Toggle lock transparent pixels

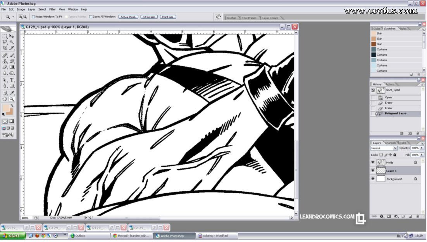381,155
